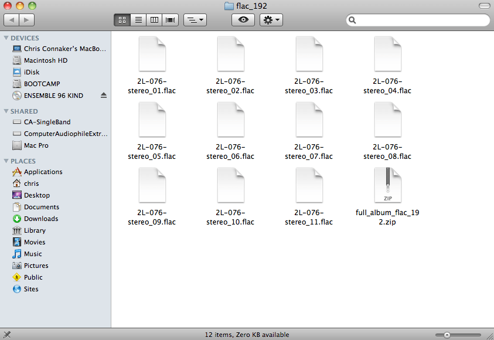Image resolution: width=494 pixels, height=340 pixels.
Task: Select file 2L-076-stereo_05.flac icon
Action: point(152,120)
